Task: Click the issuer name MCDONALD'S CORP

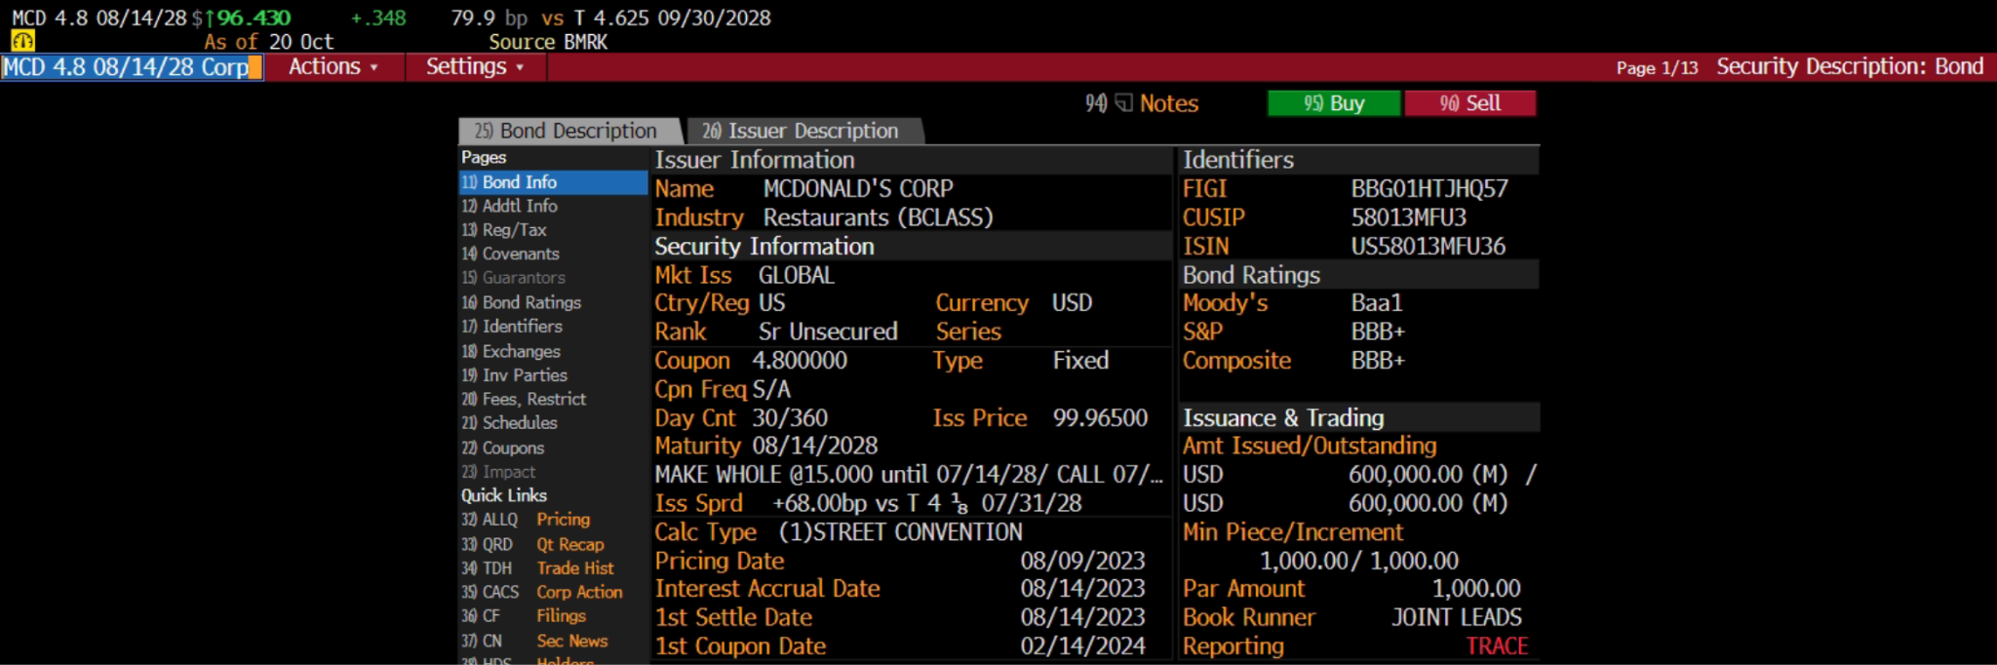Action: (x=858, y=189)
